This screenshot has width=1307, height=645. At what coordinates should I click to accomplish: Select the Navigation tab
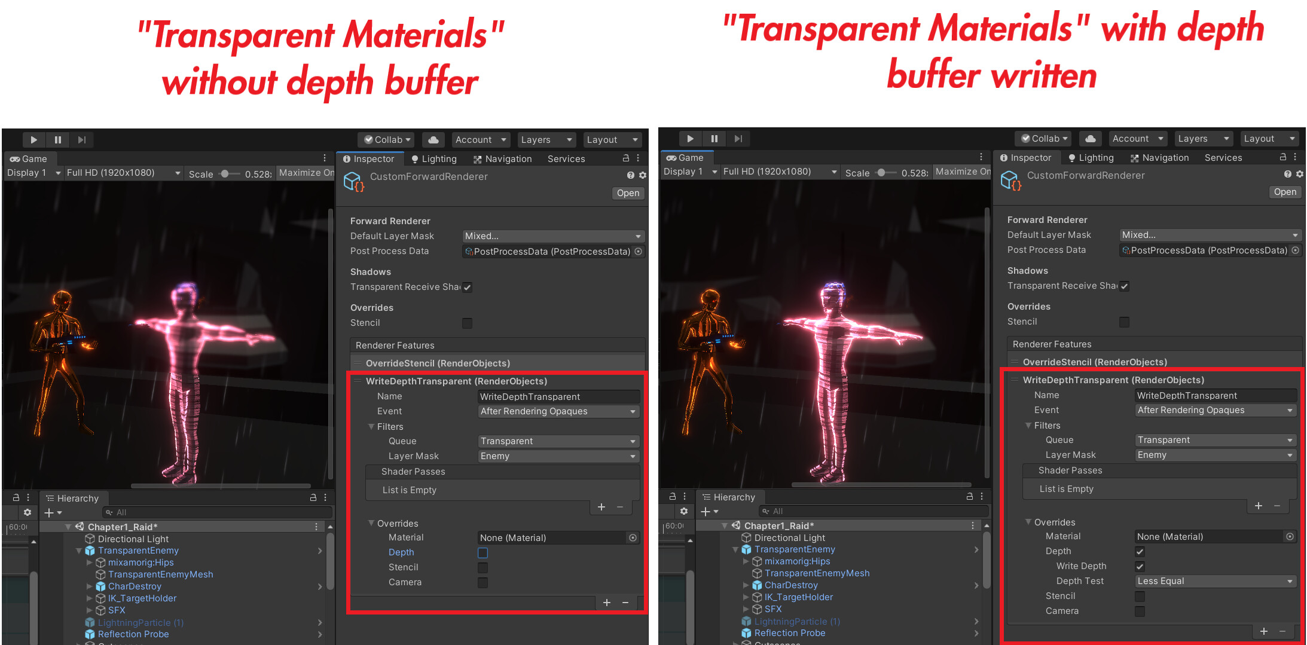(x=503, y=158)
